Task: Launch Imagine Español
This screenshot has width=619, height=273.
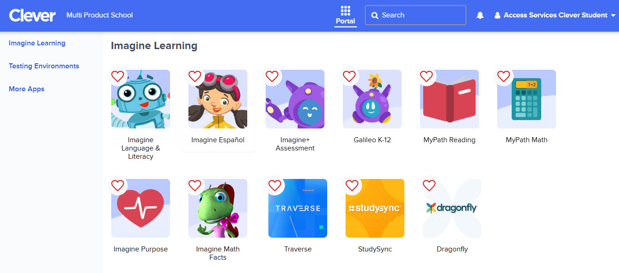Action: pos(217,99)
